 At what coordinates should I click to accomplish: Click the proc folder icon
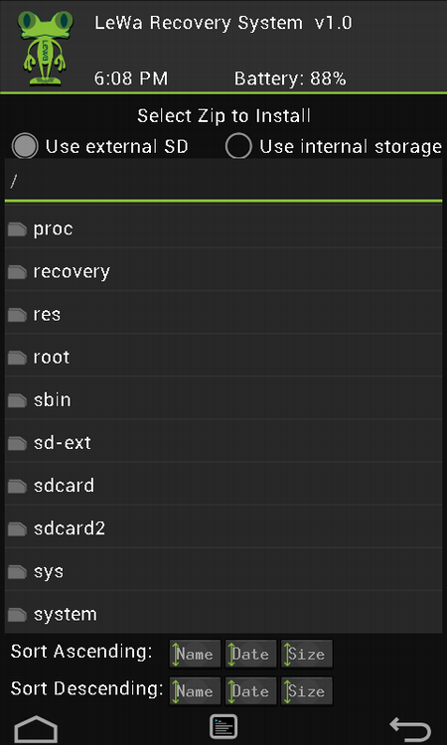[x=17, y=229]
